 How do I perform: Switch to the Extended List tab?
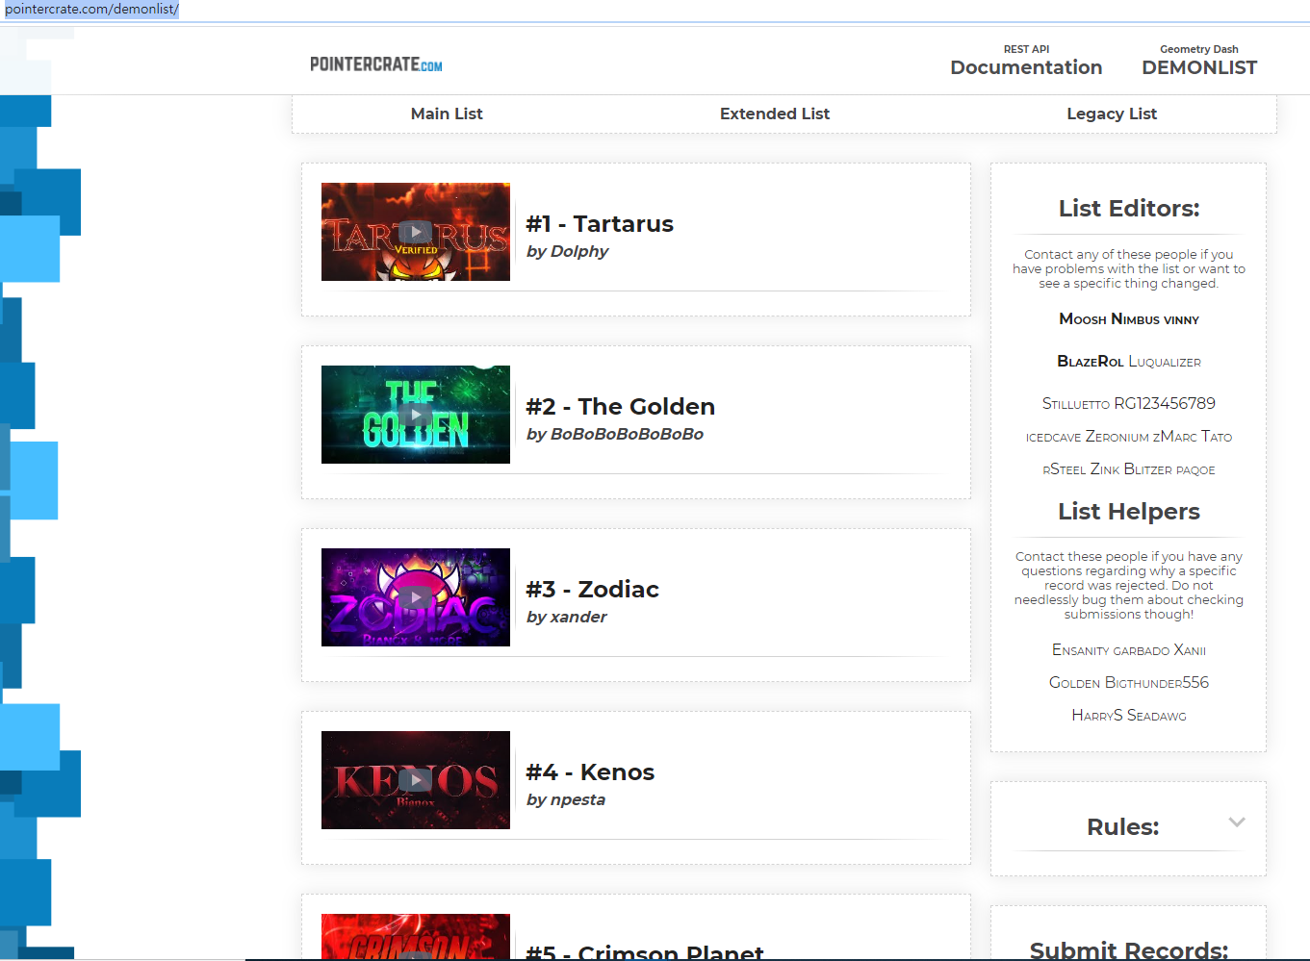[775, 114]
